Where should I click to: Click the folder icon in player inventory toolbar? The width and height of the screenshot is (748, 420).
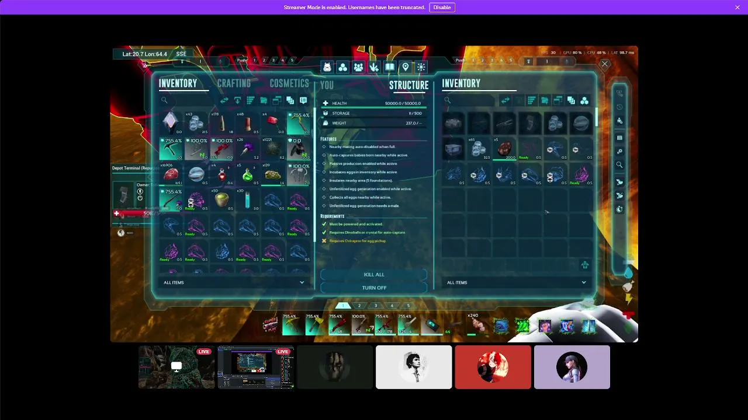[264, 100]
